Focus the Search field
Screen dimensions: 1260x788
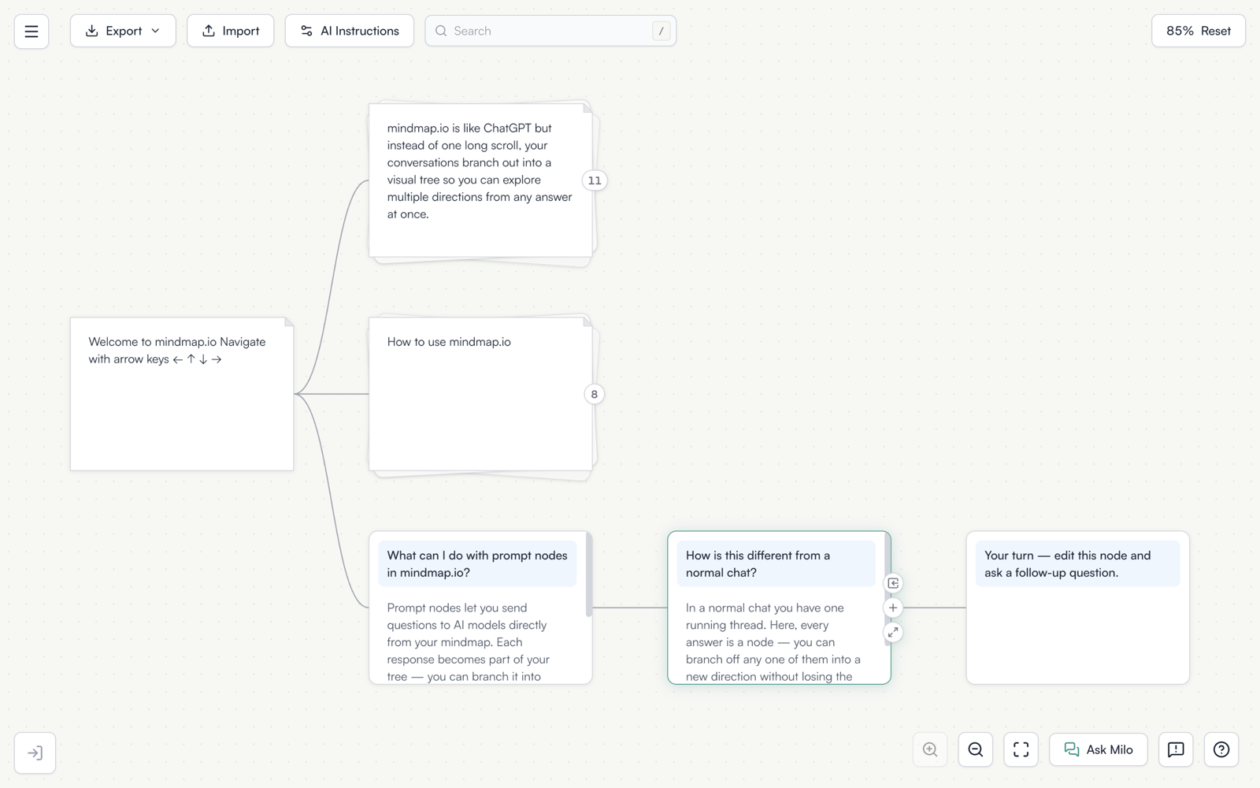(x=550, y=31)
